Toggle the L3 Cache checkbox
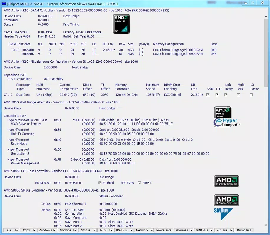Viewport: 270px width, 235px height. [251, 95]
